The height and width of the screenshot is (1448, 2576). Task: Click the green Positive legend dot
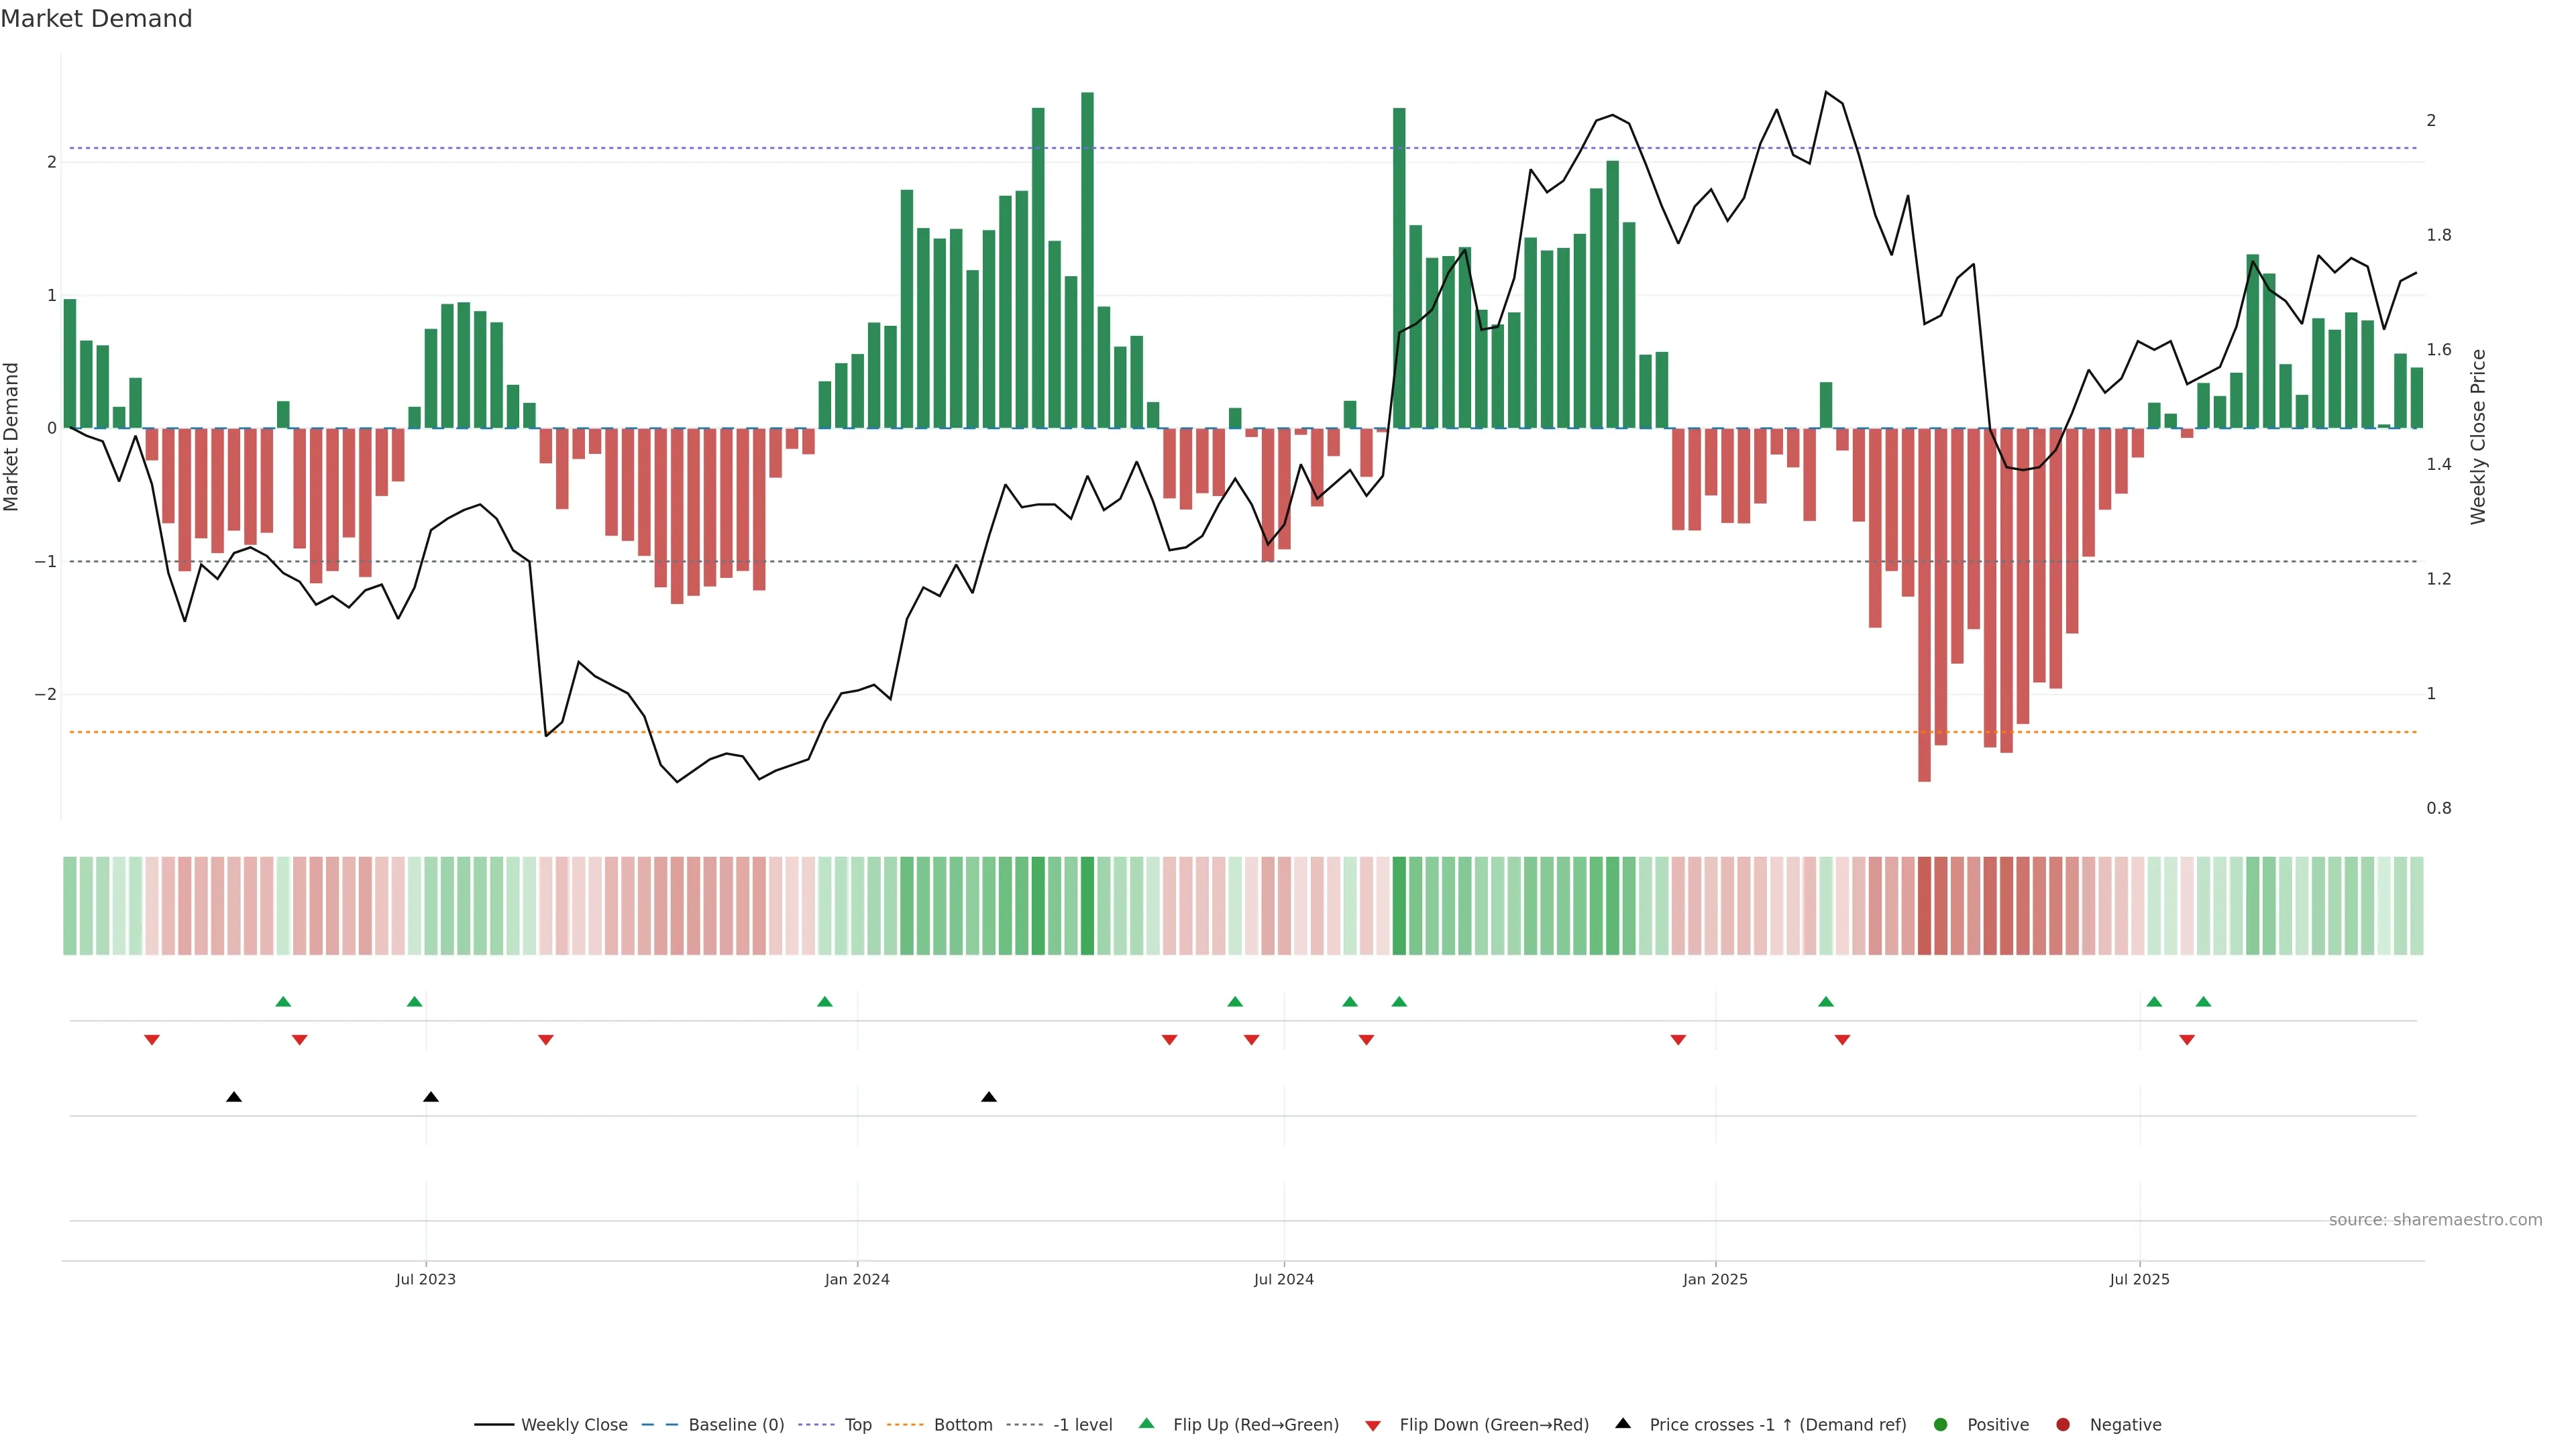(1941, 1425)
